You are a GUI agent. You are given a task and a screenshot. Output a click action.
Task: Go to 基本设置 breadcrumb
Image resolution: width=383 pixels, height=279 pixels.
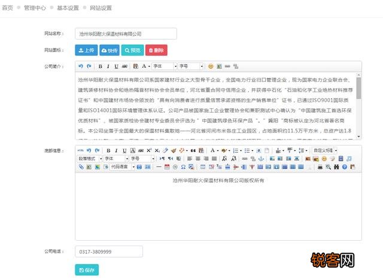[x=68, y=8]
